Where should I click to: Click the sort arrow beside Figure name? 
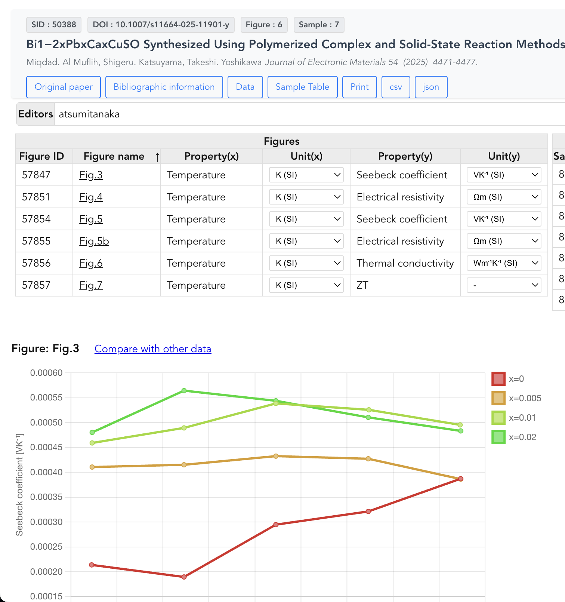[x=157, y=157]
